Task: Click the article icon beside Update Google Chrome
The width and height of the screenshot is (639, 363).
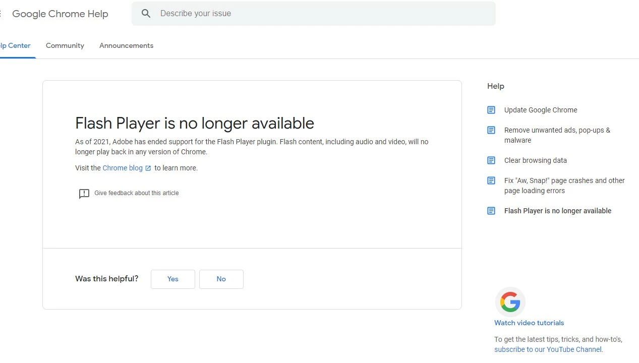Action: (x=491, y=110)
